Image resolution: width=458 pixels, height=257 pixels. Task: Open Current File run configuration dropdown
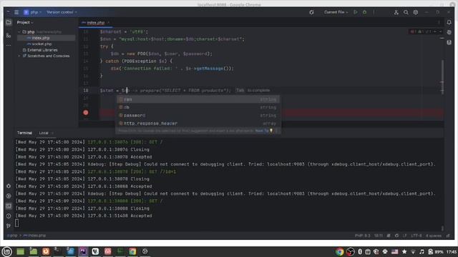click(x=336, y=12)
